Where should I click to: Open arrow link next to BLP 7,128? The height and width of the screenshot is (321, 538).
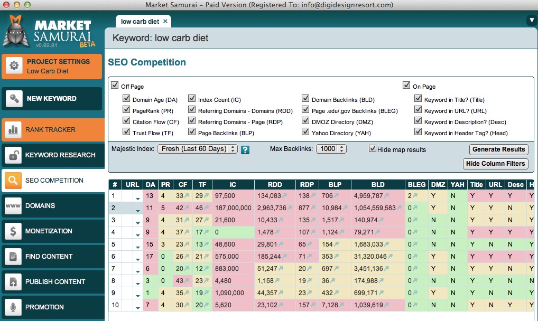click(341, 305)
